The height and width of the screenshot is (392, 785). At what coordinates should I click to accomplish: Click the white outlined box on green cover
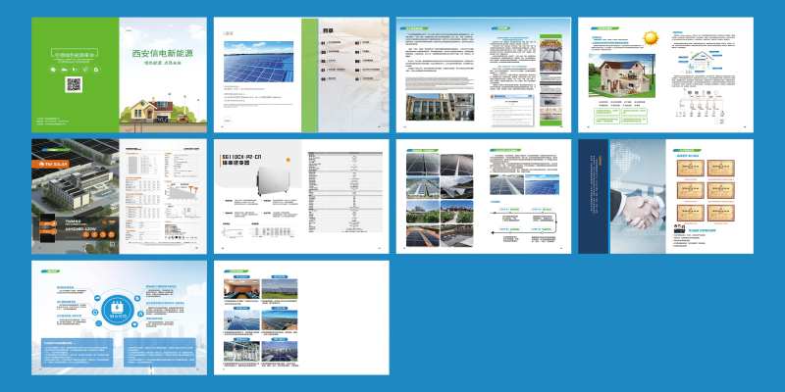click(x=74, y=53)
